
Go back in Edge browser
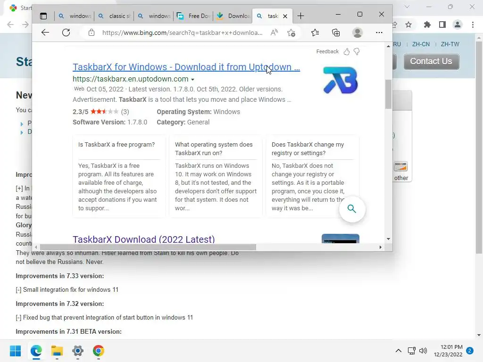click(x=45, y=33)
